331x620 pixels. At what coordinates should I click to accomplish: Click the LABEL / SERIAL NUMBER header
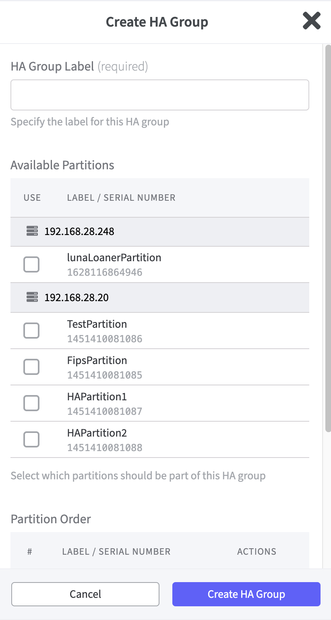(x=120, y=198)
